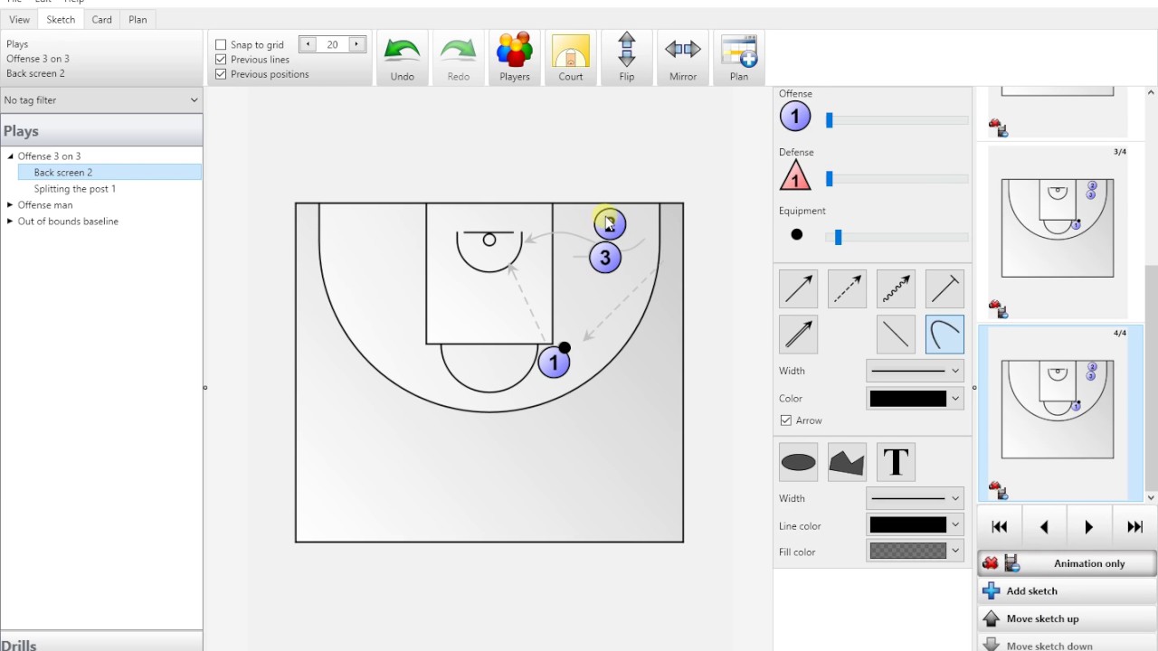
Task: Collapse the Offense 3 on 3 tree node
Action: point(11,156)
